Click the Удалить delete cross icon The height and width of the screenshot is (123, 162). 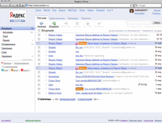coord(77,23)
